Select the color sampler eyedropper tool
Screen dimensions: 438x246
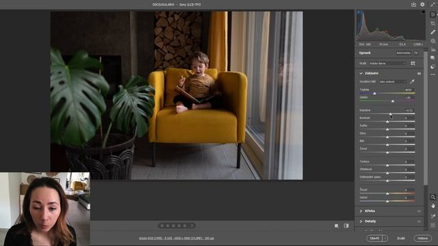433,216
